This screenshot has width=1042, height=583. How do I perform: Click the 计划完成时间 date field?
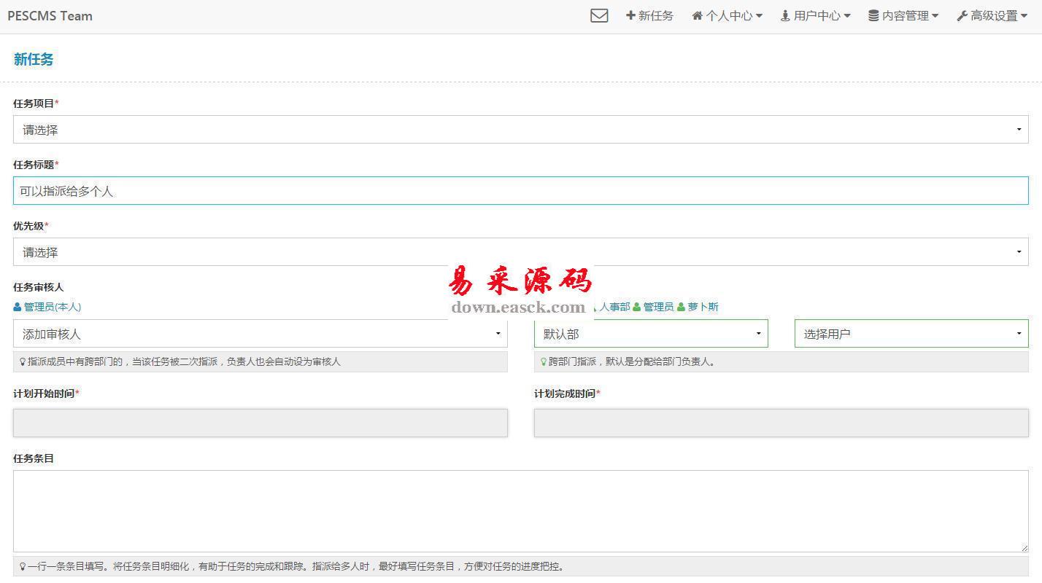coord(781,423)
